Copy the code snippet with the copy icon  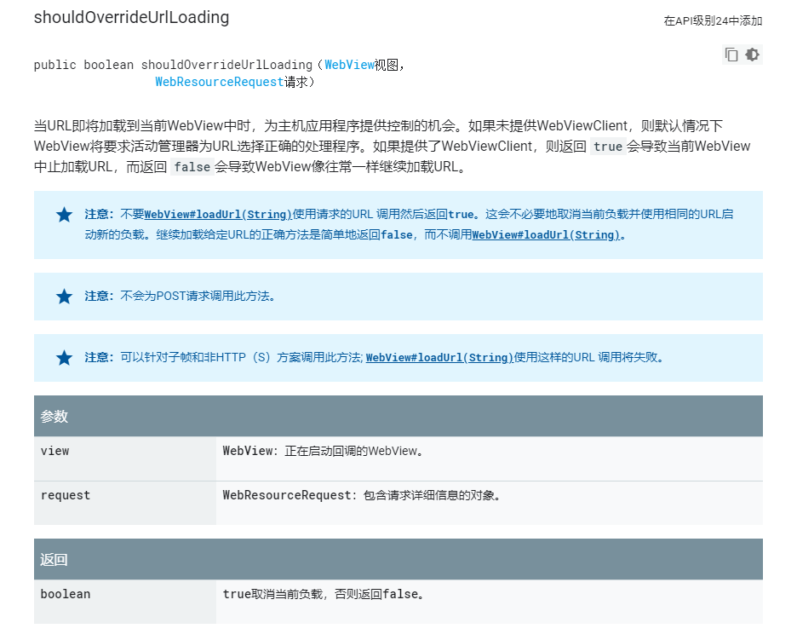point(731,55)
